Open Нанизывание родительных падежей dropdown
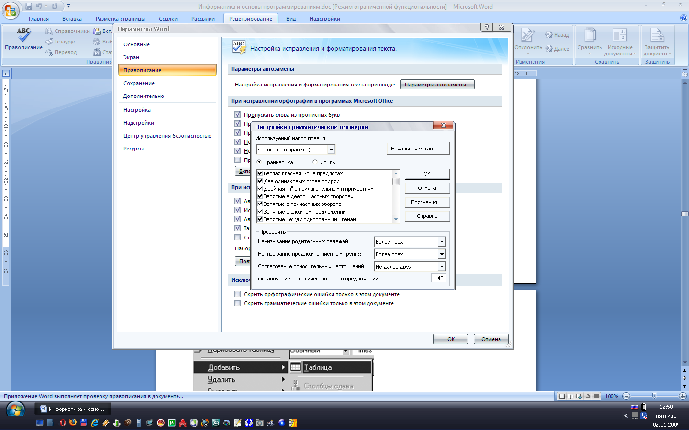689x430 pixels. 442,242
